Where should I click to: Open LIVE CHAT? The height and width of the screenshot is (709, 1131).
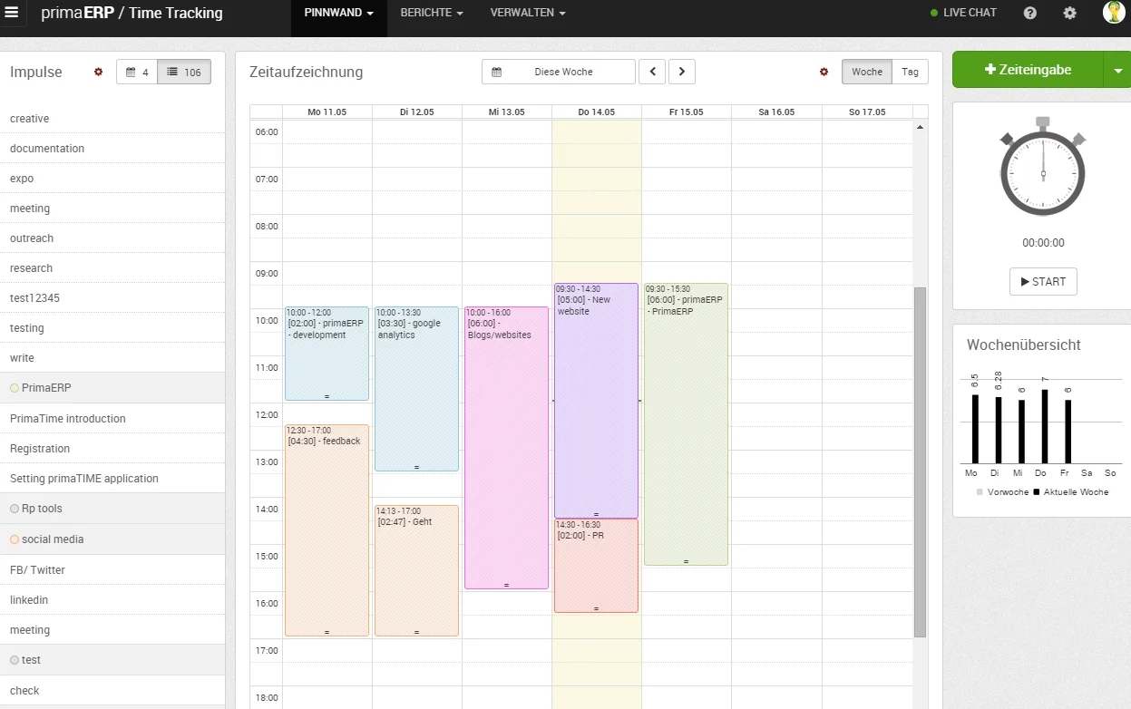click(x=963, y=13)
